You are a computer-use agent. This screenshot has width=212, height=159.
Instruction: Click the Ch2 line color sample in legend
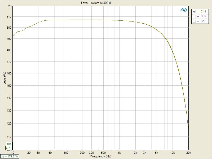(198, 16)
